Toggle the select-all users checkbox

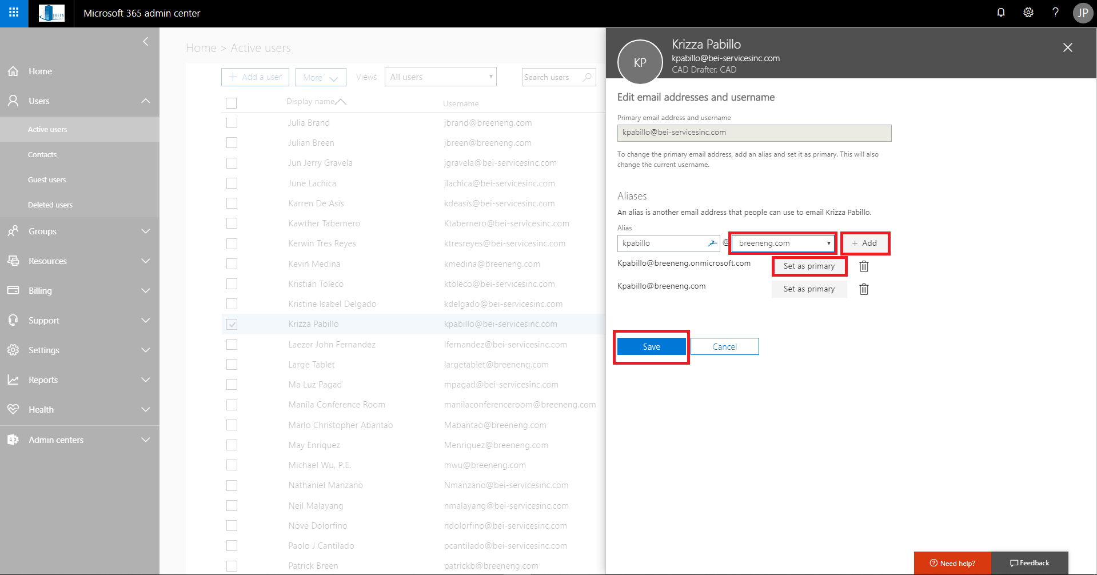(231, 103)
